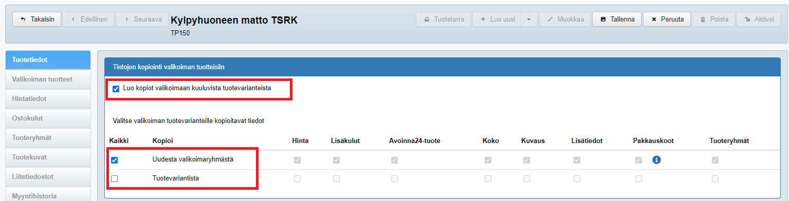
Task: Open the Valikoiman tuotteet sidebar tab
Action: [48, 79]
